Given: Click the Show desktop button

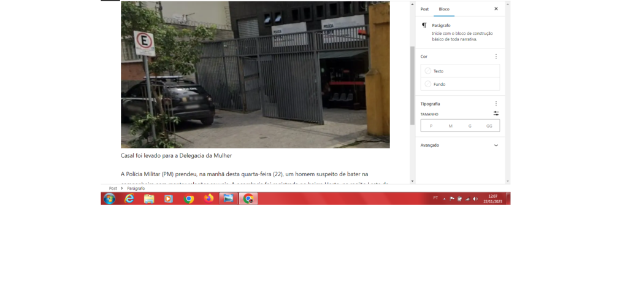Looking at the screenshot, I should (x=508, y=198).
